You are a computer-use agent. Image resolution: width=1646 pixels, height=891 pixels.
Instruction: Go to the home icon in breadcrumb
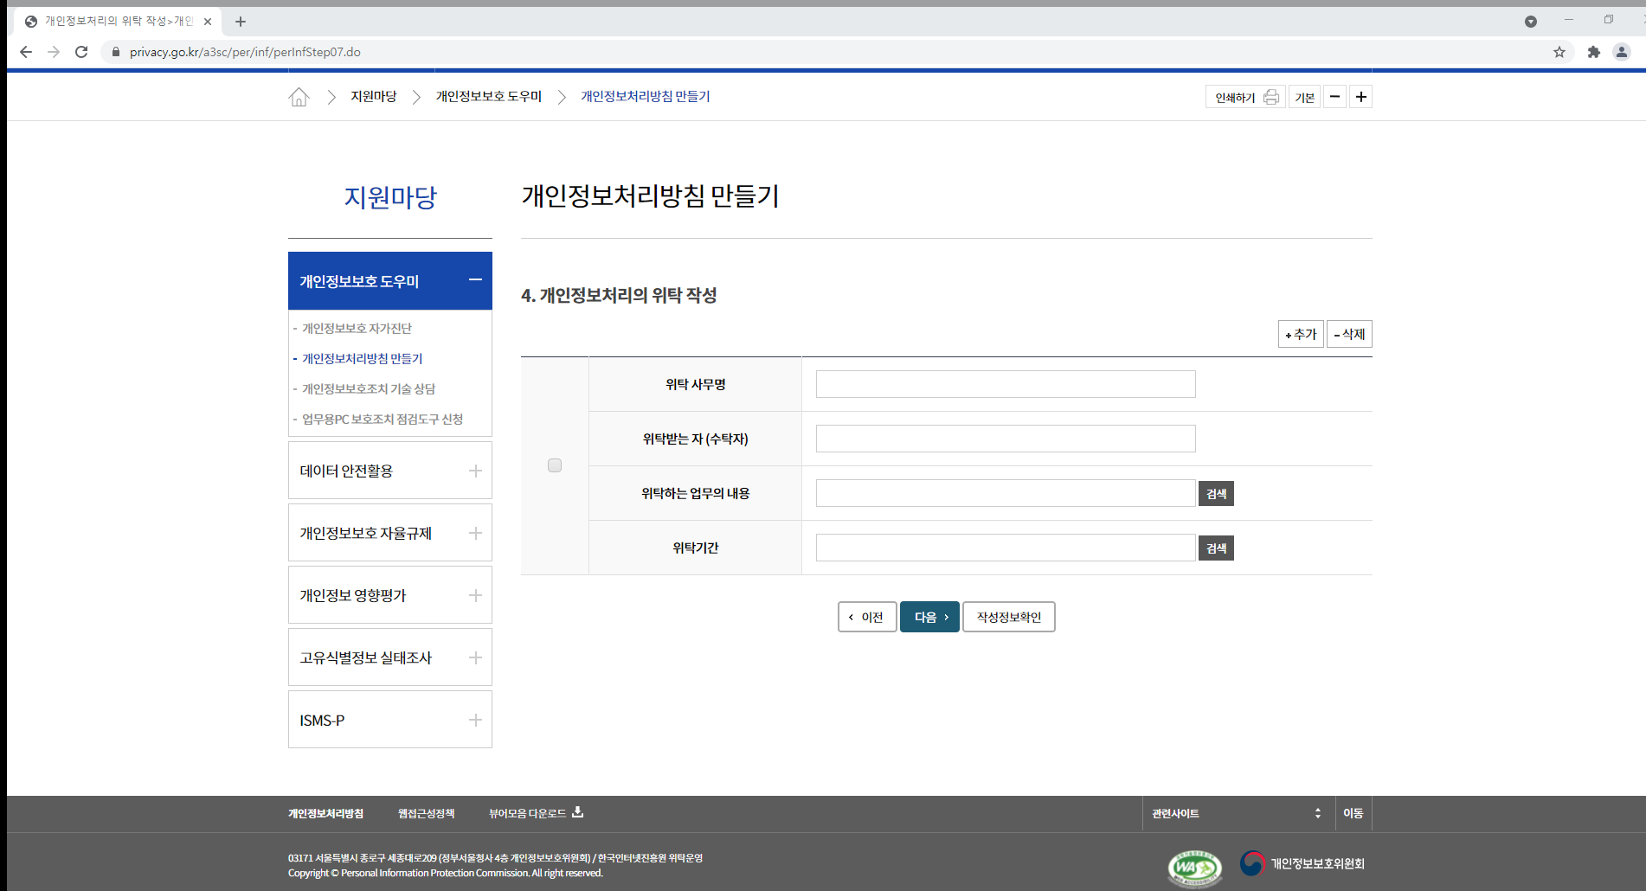tap(299, 97)
